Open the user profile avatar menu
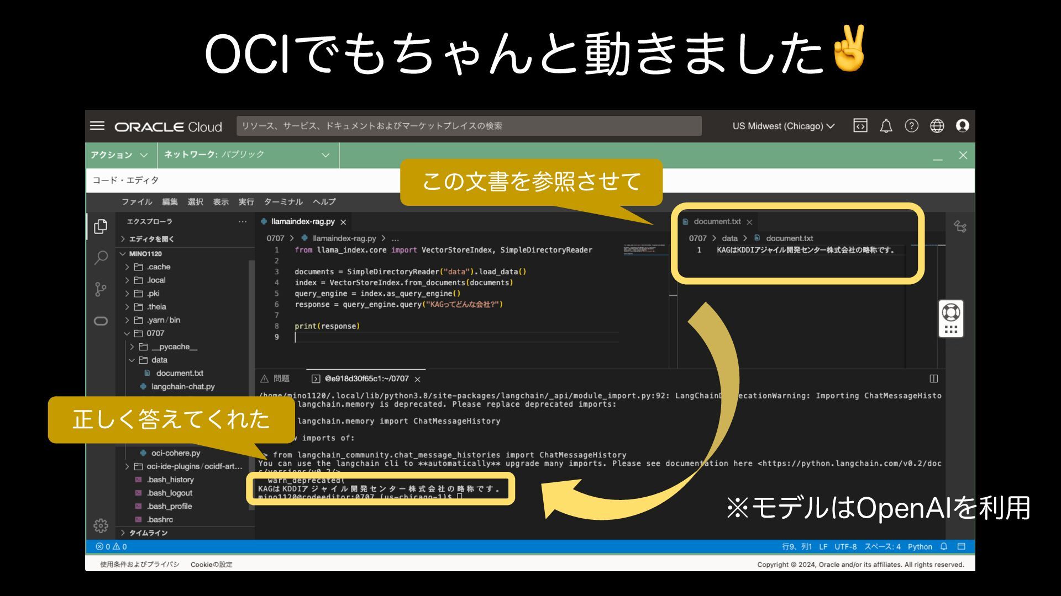The width and height of the screenshot is (1061, 596). [962, 126]
